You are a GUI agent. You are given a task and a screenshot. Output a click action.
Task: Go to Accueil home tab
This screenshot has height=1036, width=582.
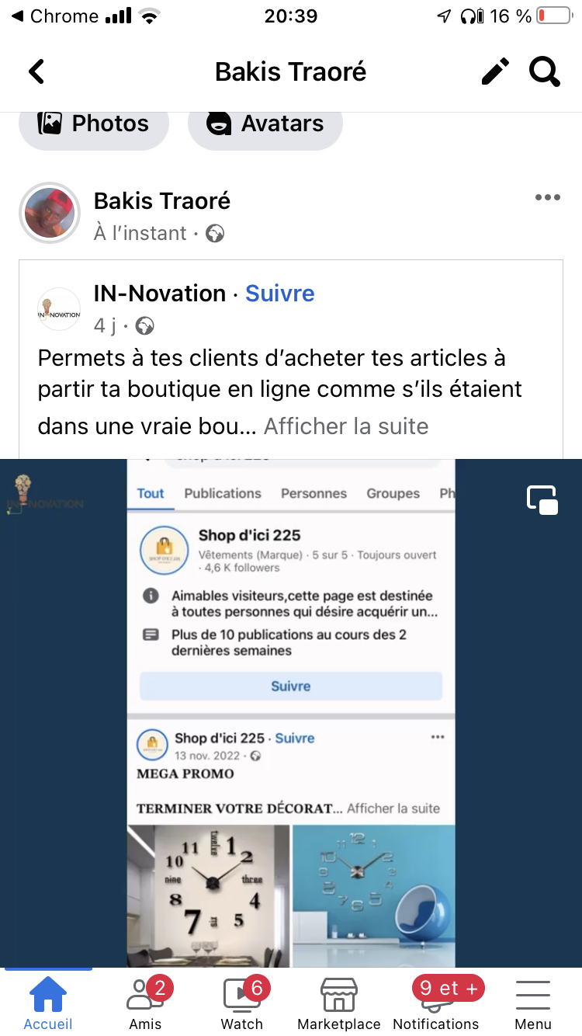point(48,1003)
